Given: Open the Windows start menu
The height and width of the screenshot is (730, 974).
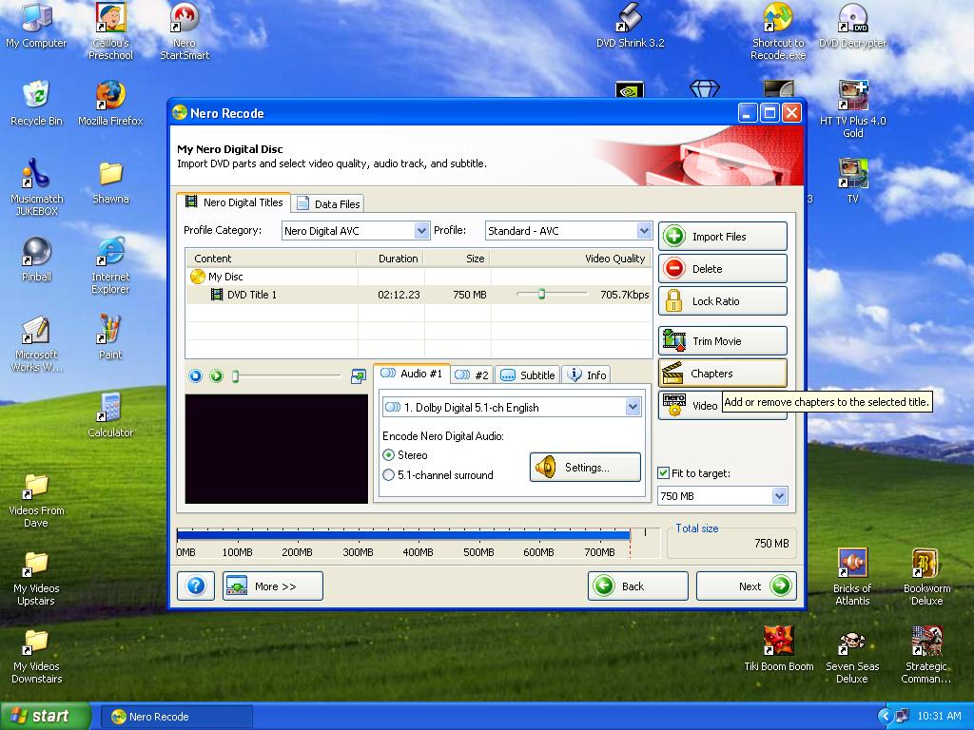Looking at the screenshot, I should click(45, 716).
